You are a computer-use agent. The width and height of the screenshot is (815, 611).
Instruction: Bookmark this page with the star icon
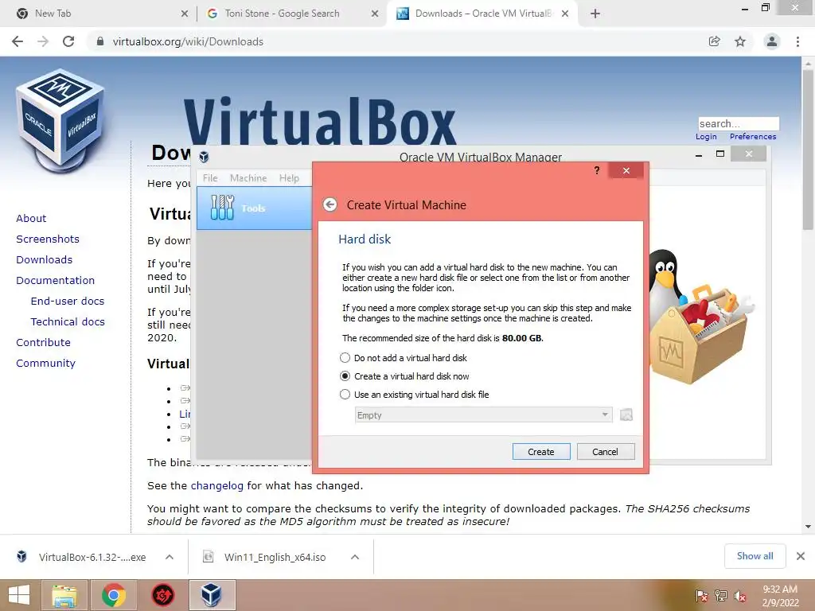pyautogui.click(x=740, y=41)
